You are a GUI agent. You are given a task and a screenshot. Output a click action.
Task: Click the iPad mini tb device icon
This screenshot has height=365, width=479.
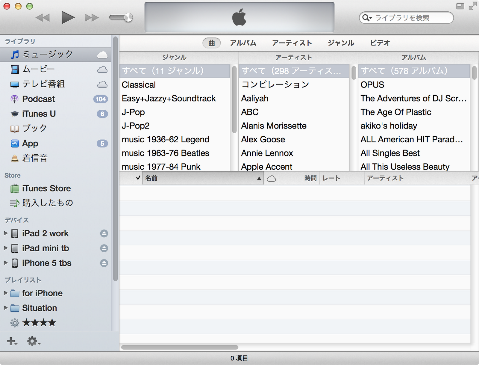pos(15,248)
